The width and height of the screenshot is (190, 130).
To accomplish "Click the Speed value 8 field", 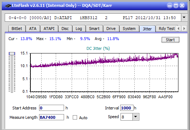I will tap(127, 117).
